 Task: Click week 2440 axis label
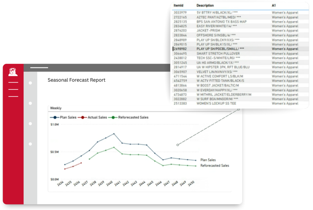(x=109, y=183)
